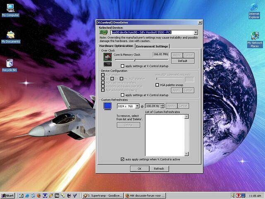Click Cancel button in Over Clock section

[188, 55]
